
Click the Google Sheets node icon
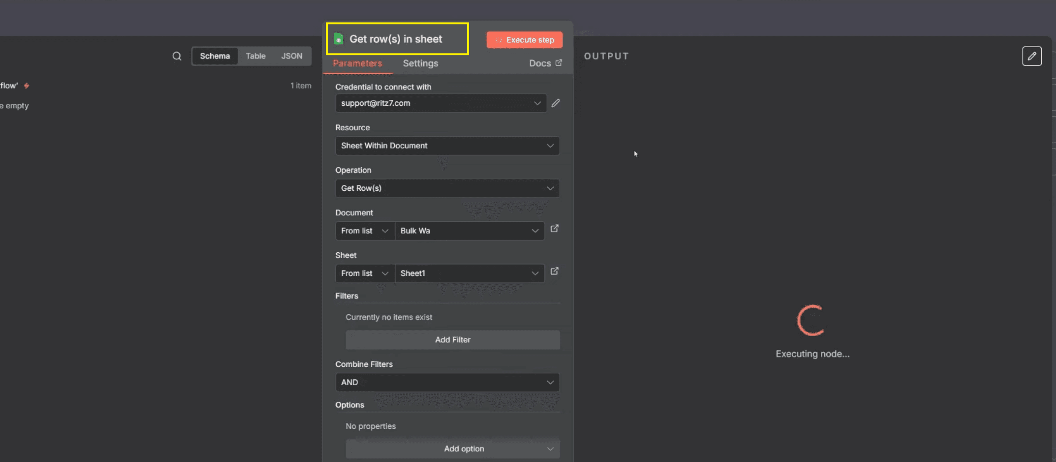[x=338, y=39]
